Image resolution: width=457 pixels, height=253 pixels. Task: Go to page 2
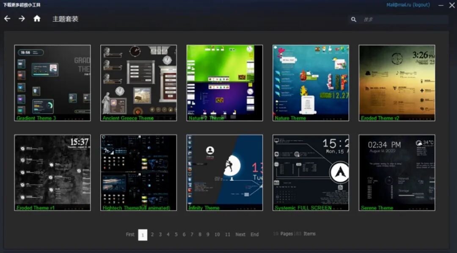(x=152, y=234)
